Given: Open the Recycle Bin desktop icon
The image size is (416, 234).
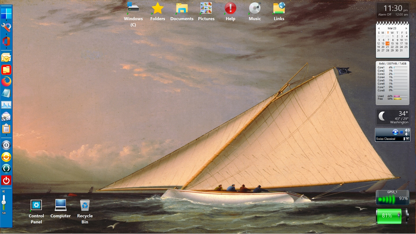Looking at the screenshot, I should coord(85,205).
